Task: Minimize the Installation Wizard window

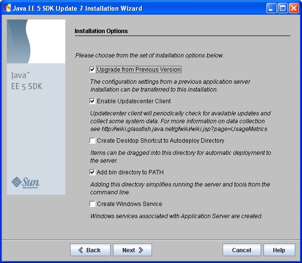Action: (271, 8)
